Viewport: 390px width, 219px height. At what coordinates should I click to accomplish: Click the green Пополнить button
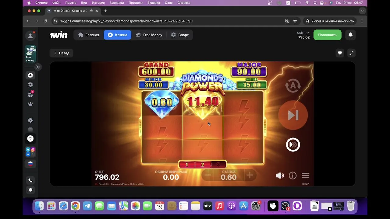(328, 35)
